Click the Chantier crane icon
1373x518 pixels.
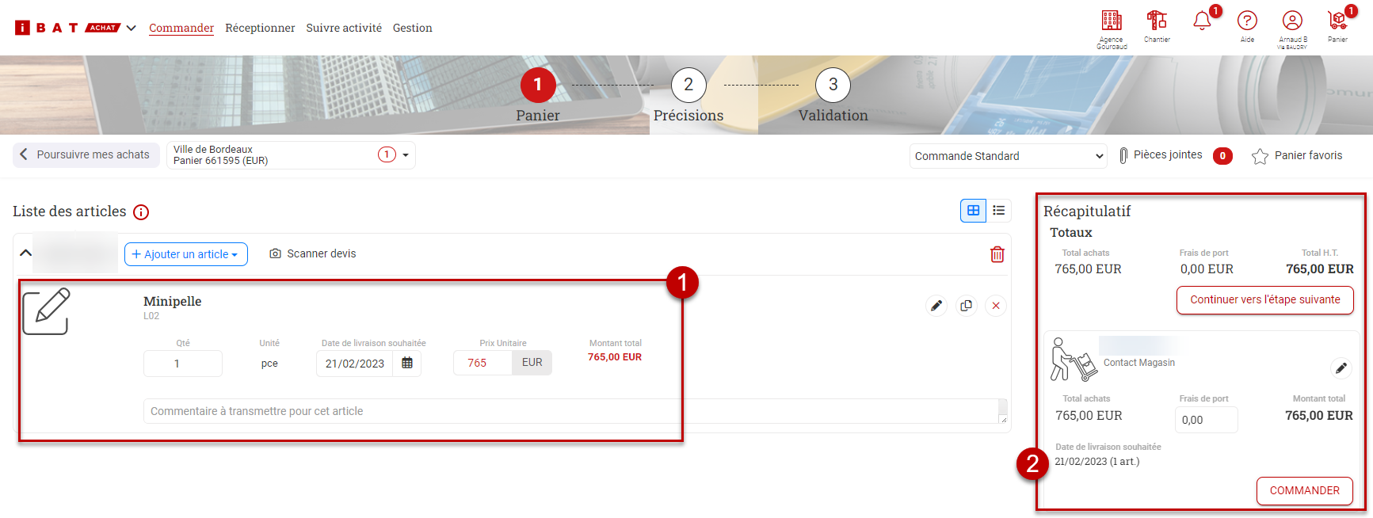point(1157,21)
